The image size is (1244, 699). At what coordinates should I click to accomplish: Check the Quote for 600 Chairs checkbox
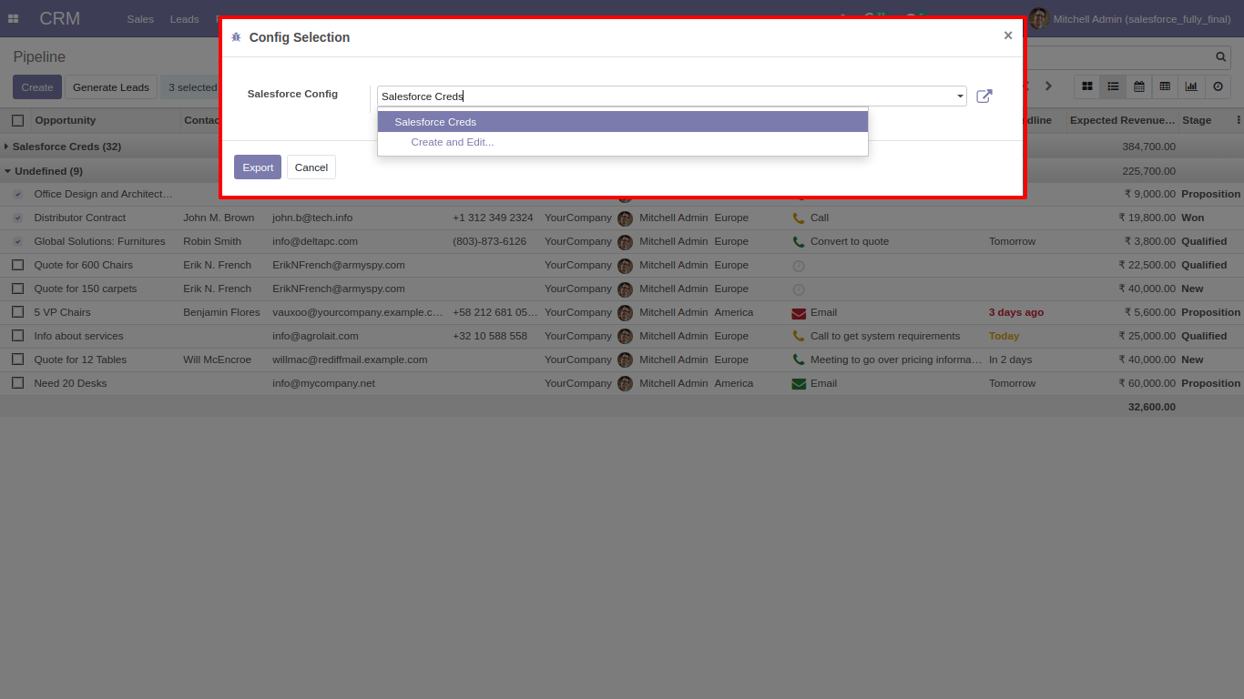(x=18, y=265)
